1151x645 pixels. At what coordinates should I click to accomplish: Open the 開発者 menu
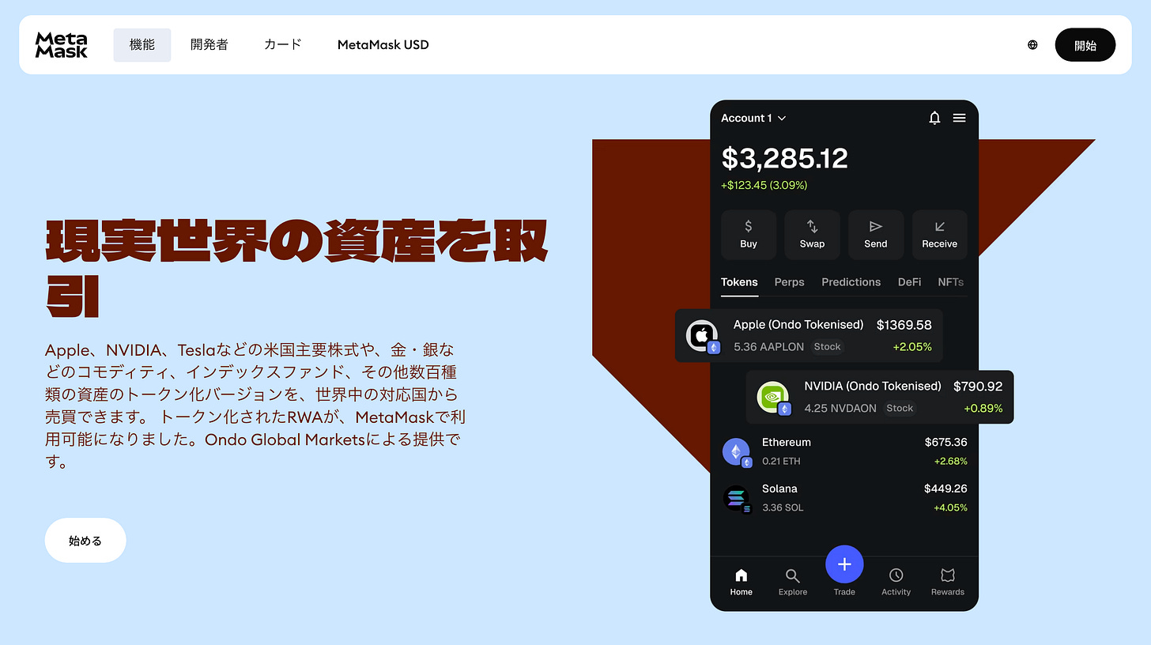click(209, 45)
